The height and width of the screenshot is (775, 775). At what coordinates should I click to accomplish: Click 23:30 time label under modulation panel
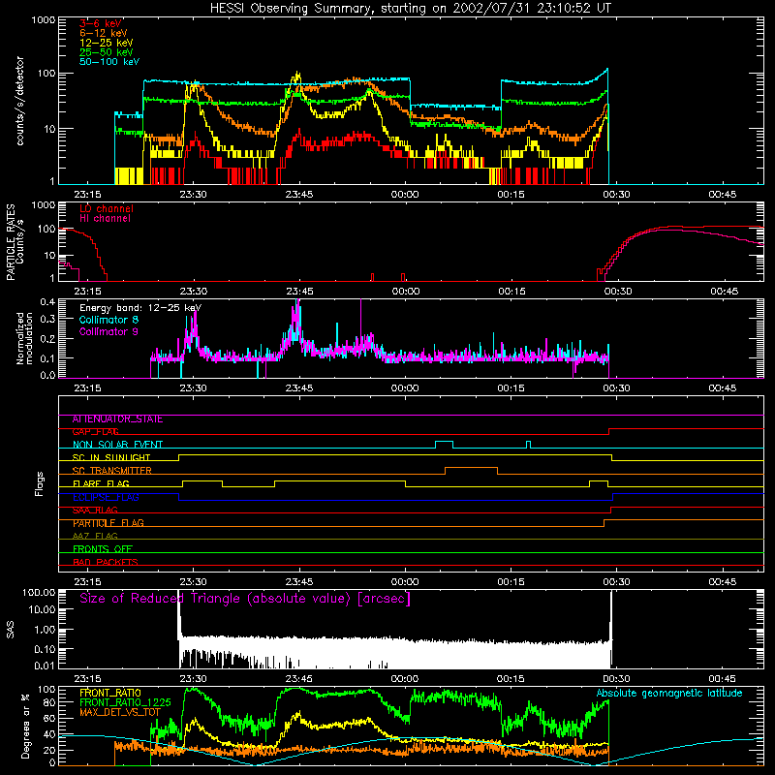click(193, 388)
